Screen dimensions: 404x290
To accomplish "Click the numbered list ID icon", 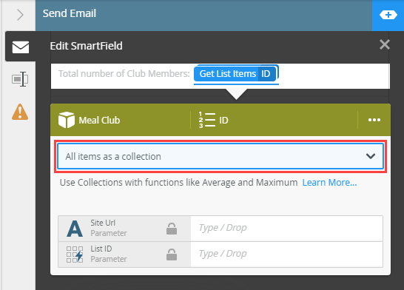I will pyautogui.click(x=206, y=120).
